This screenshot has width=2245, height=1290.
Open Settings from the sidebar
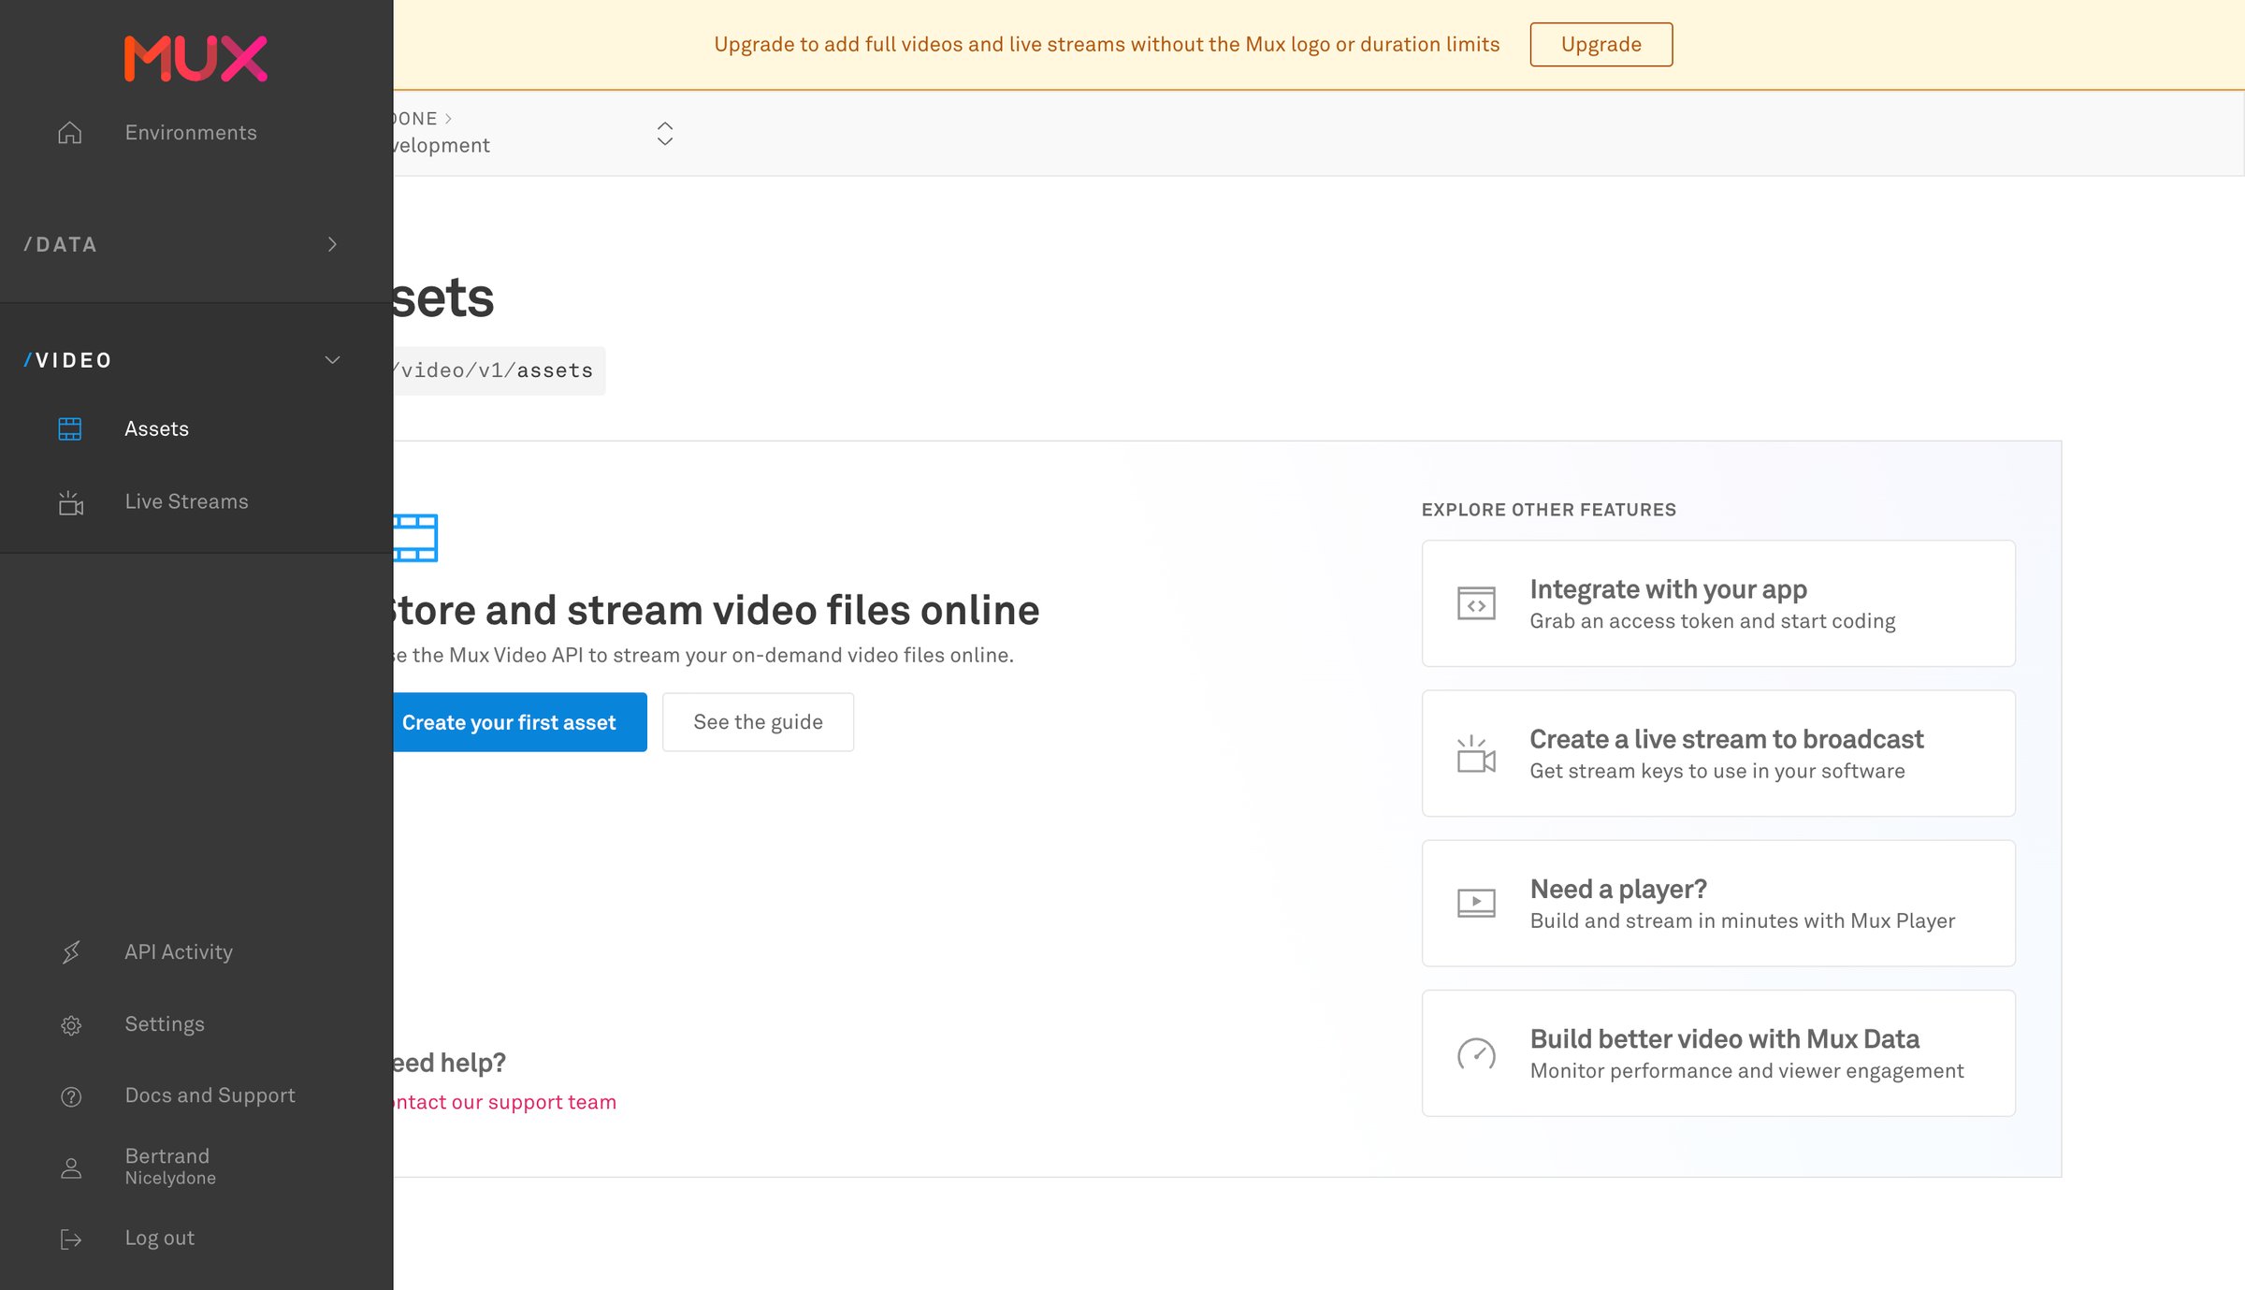pos(165,1023)
